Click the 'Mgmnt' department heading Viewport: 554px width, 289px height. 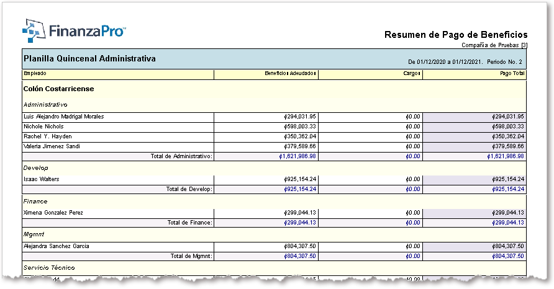(x=34, y=234)
